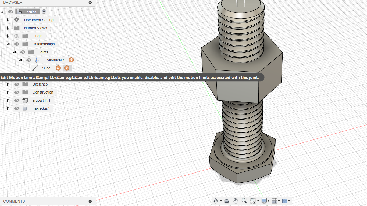Expand the Document Settings node
This screenshot has height=206, width=367.
pyautogui.click(x=8, y=20)
